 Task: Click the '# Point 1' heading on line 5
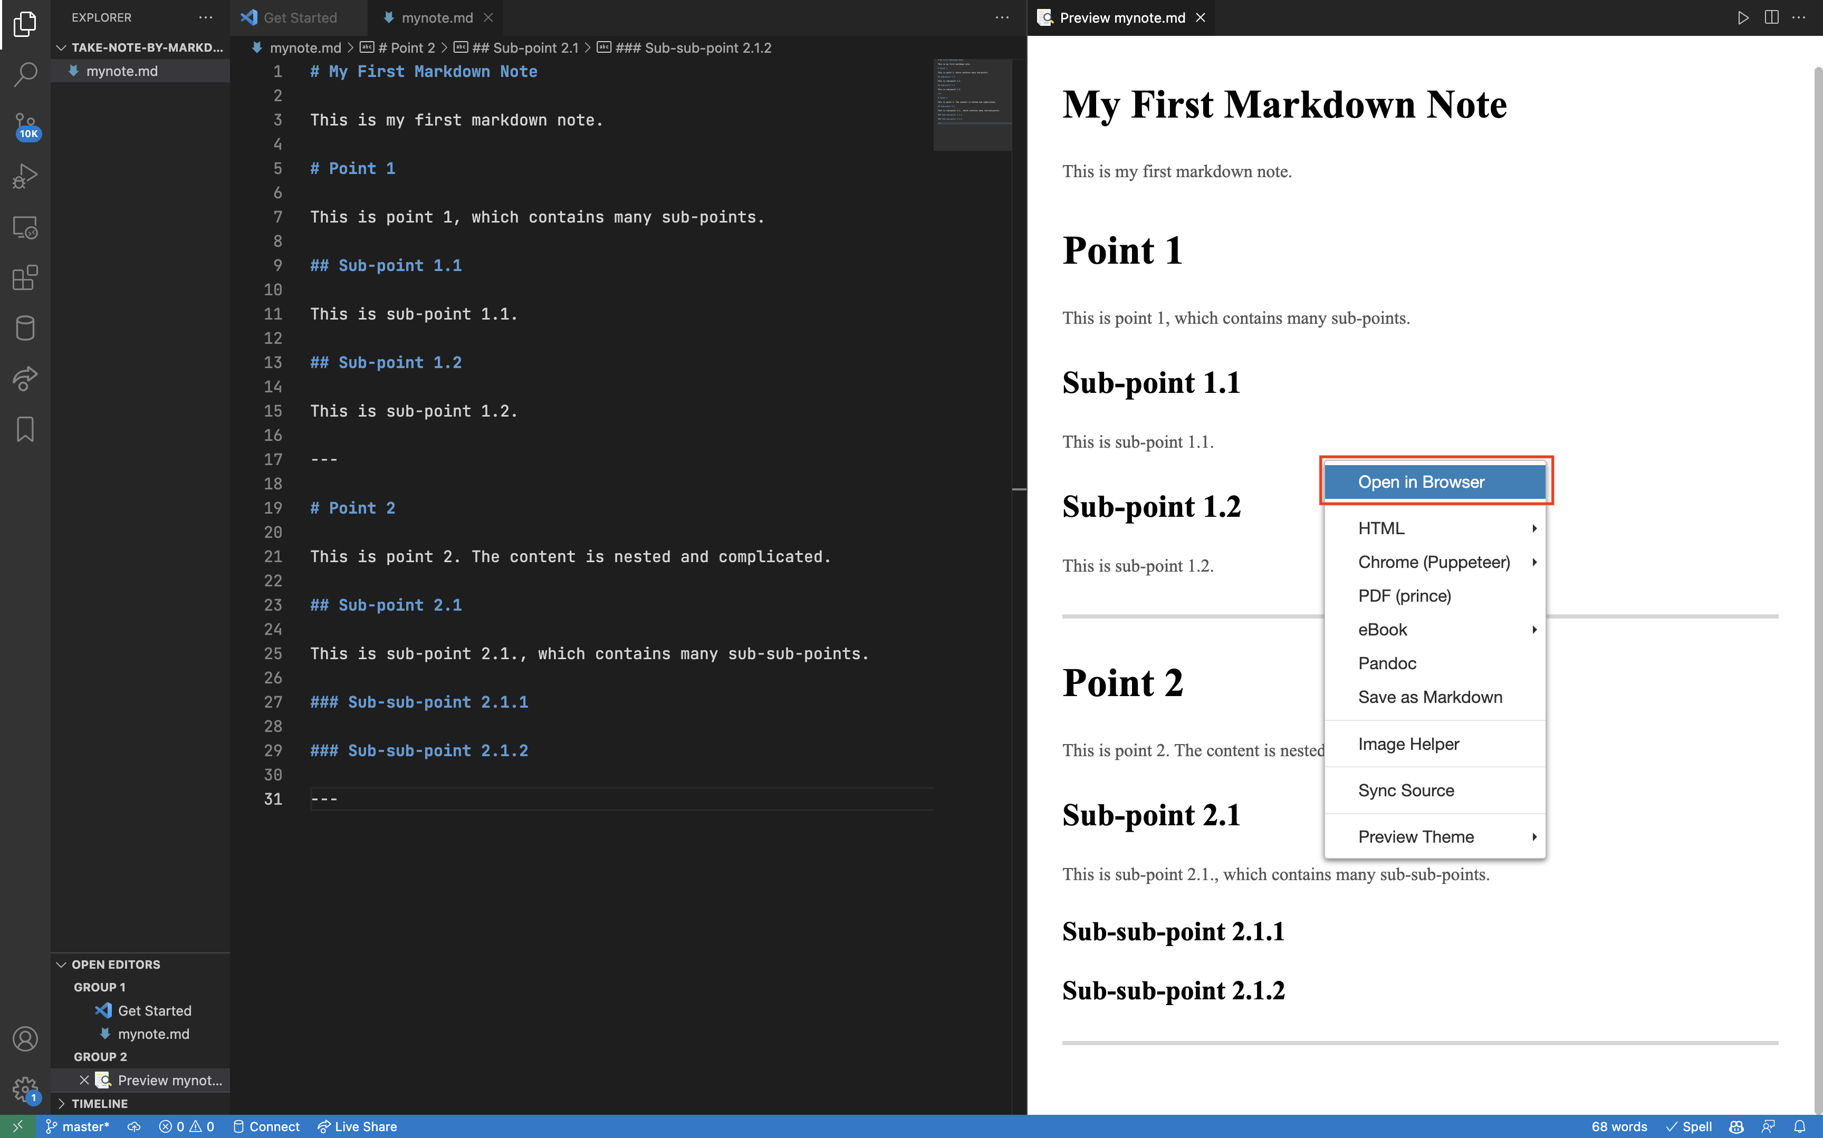tap(352, 169)
